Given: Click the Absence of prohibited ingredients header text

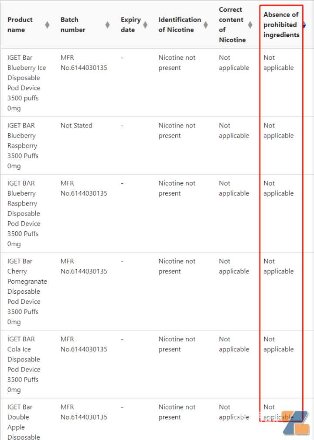Looking at the screenshot, I should click(x=281, y=25).
